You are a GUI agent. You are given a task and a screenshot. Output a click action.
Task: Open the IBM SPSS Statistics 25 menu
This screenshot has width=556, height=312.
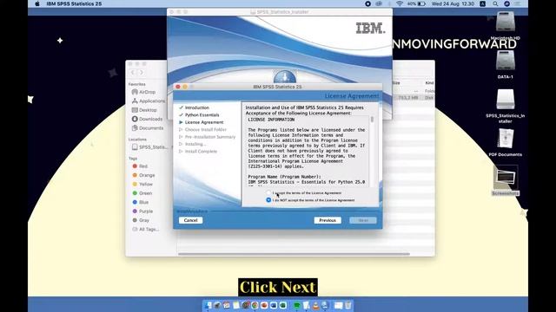(74, 3)
